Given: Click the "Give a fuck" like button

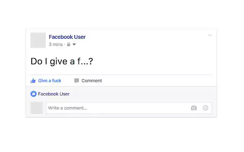Looking at the screenshot, I should (x=50, y=81).
